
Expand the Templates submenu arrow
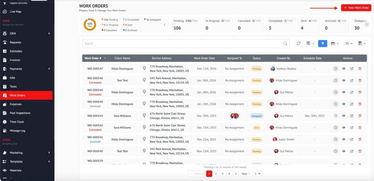tap(49, 161)
